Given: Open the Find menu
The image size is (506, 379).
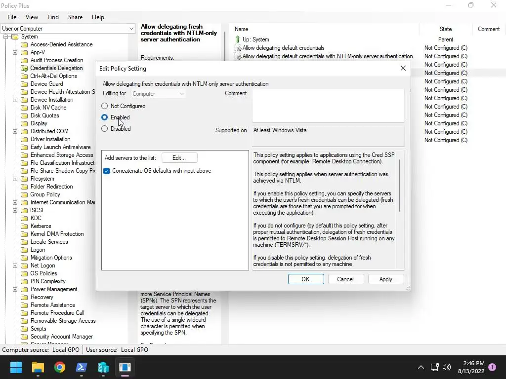Looking at the screenshot, I should [53, 17].
